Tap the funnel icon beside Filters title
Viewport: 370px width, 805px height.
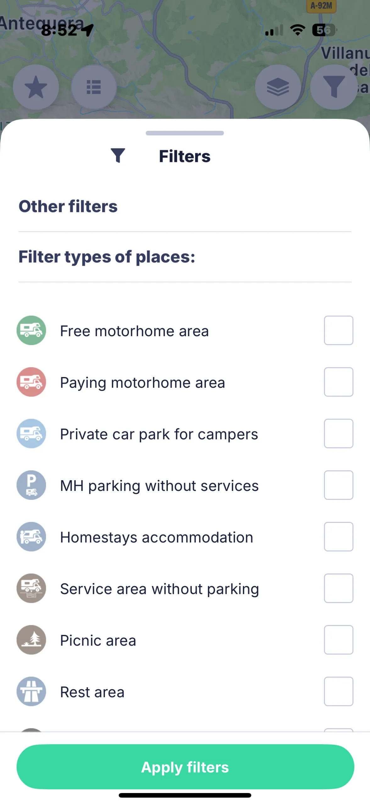(118, 156)
